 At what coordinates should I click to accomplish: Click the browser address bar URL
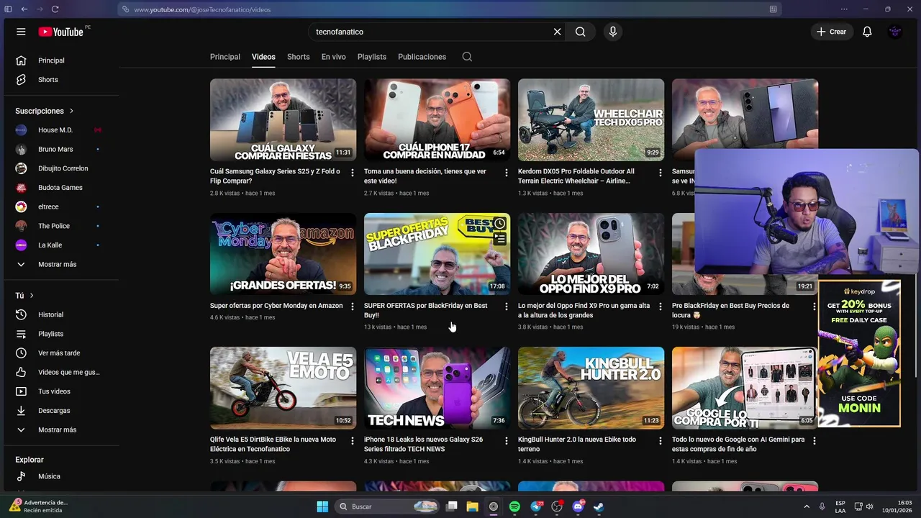[x=202, y=9]
